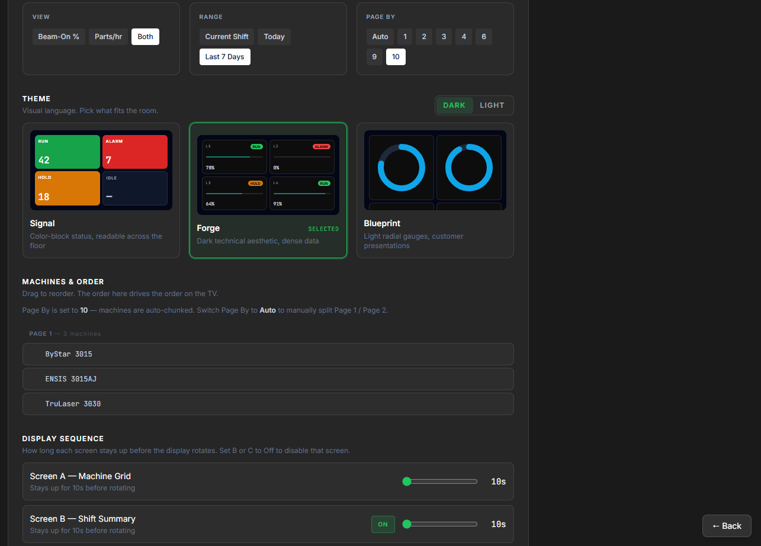Set Page By to Auto
761x546 pixels.
pyautogui.click(x=380, y=37)
